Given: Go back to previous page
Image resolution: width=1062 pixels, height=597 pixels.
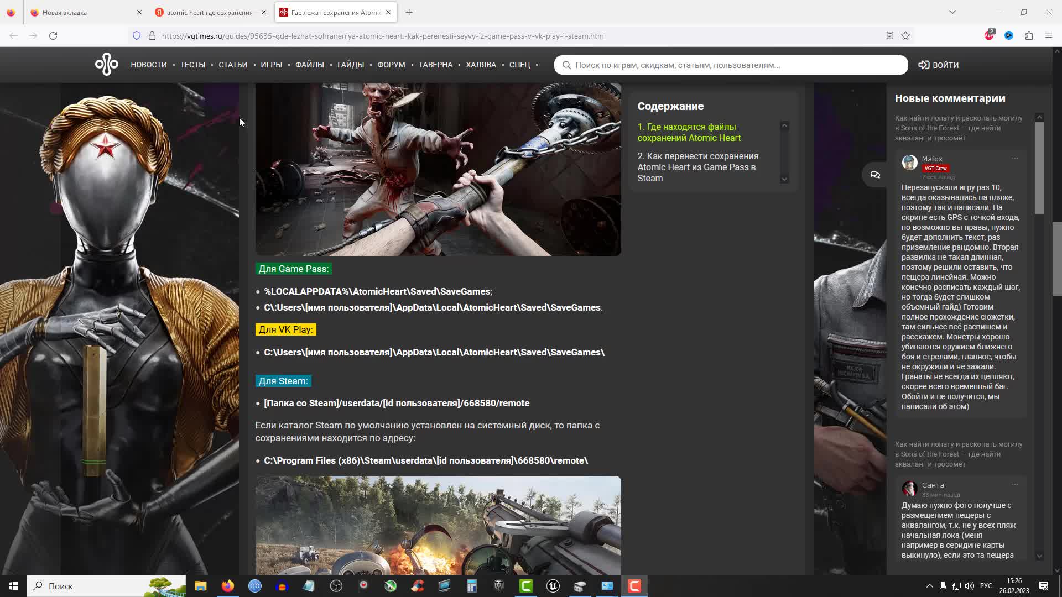Looking at the screenshot, I should tap(13, 35).
